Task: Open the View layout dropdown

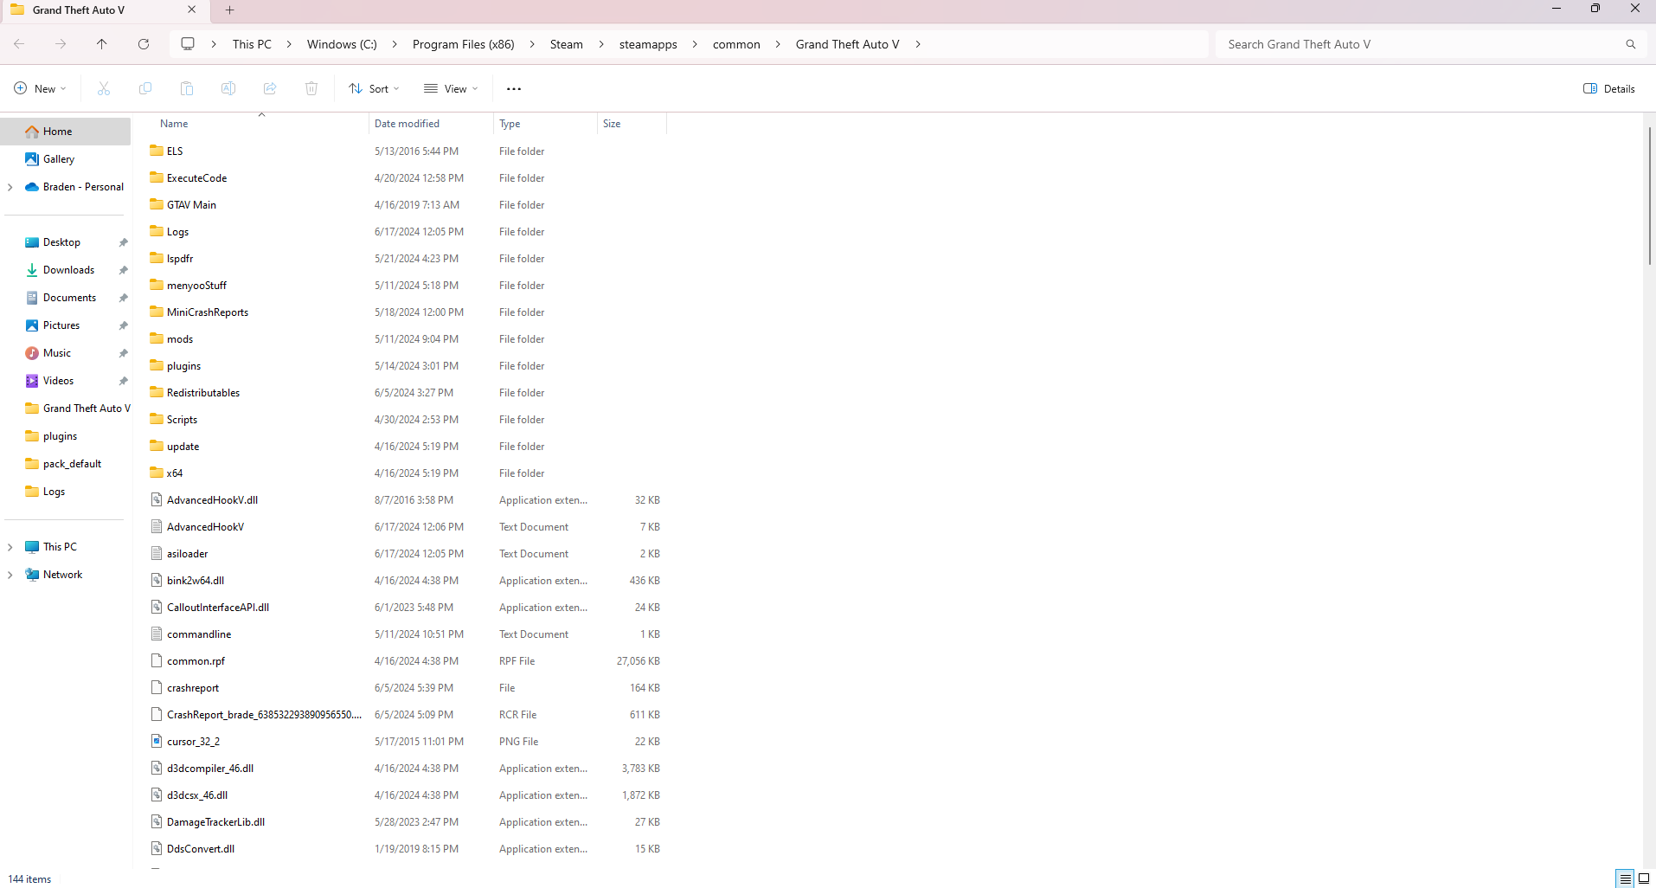Action: point(451,88)
